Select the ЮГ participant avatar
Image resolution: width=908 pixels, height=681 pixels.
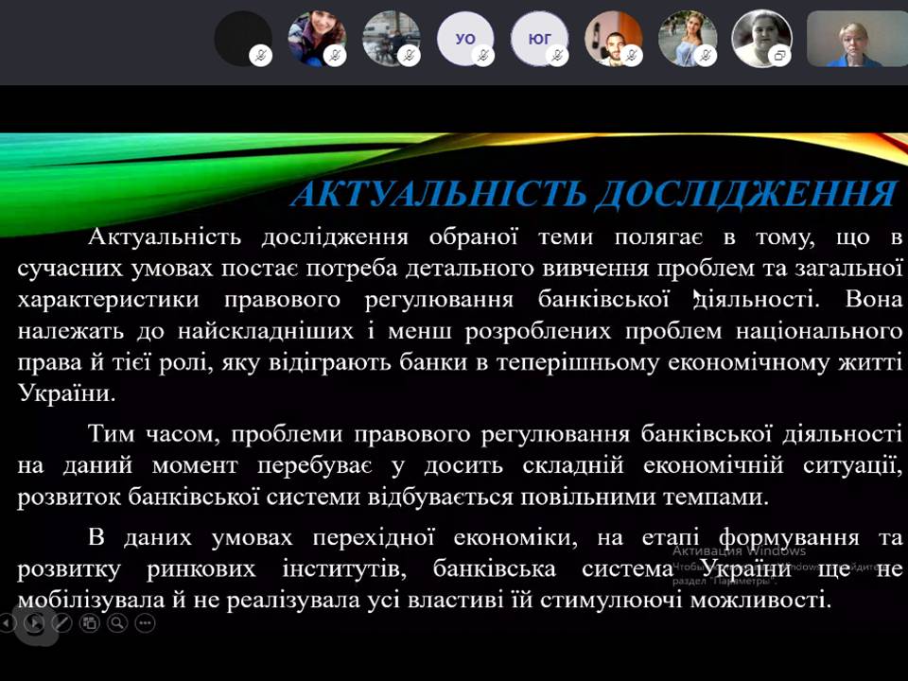pyautogui.click(x=538, y=38)
